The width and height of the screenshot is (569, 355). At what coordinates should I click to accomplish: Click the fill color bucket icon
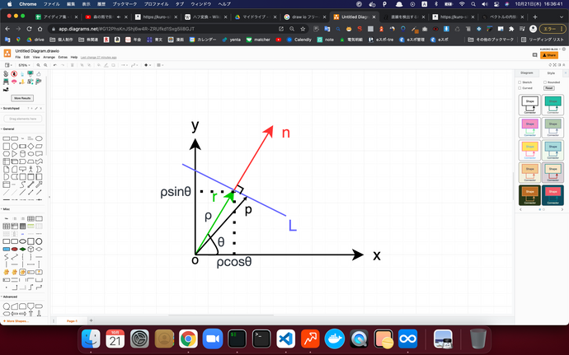point(99,65)
